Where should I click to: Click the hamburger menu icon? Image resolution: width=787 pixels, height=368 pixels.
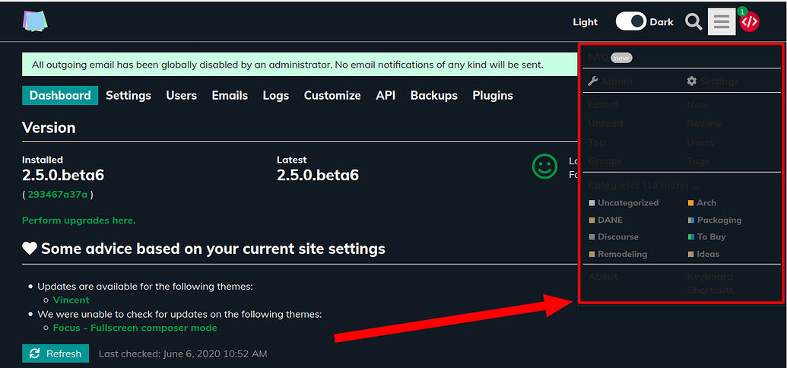click(722, 22)
